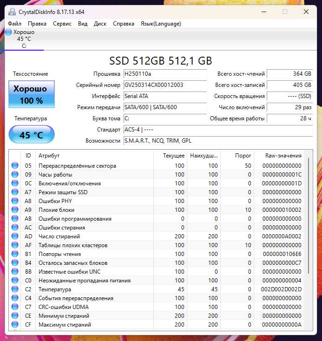The width and height of the screenshot is (322, 341).
Task: Click the Режим передачи field SATA/600 | SATA/600
Action: coord(165,107)
